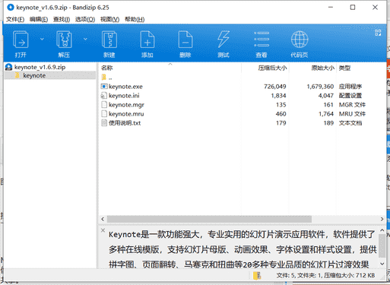This screenshot has height=285, width=390.
Task: Open the 编辑(E) menu
Action: point(39,19)
